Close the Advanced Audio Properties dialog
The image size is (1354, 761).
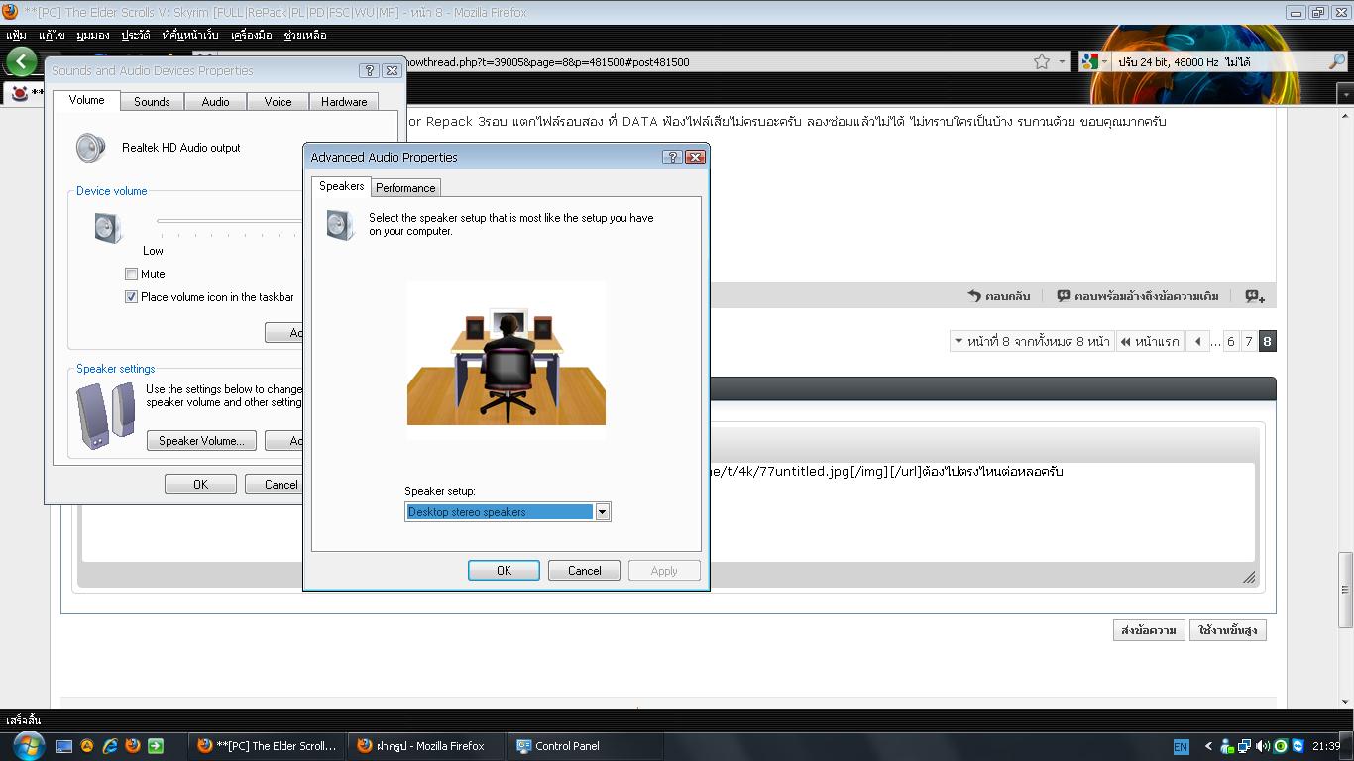pos(695,157)
